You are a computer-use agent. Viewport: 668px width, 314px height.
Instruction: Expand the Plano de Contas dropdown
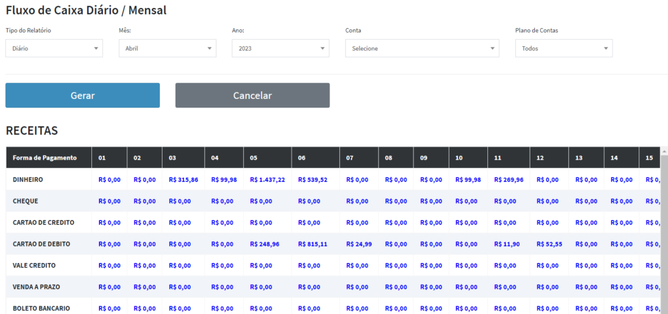click(x=564, y=48)
